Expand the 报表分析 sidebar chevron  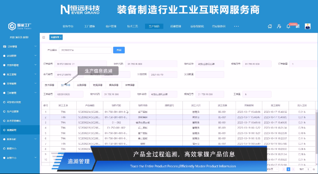35,139
